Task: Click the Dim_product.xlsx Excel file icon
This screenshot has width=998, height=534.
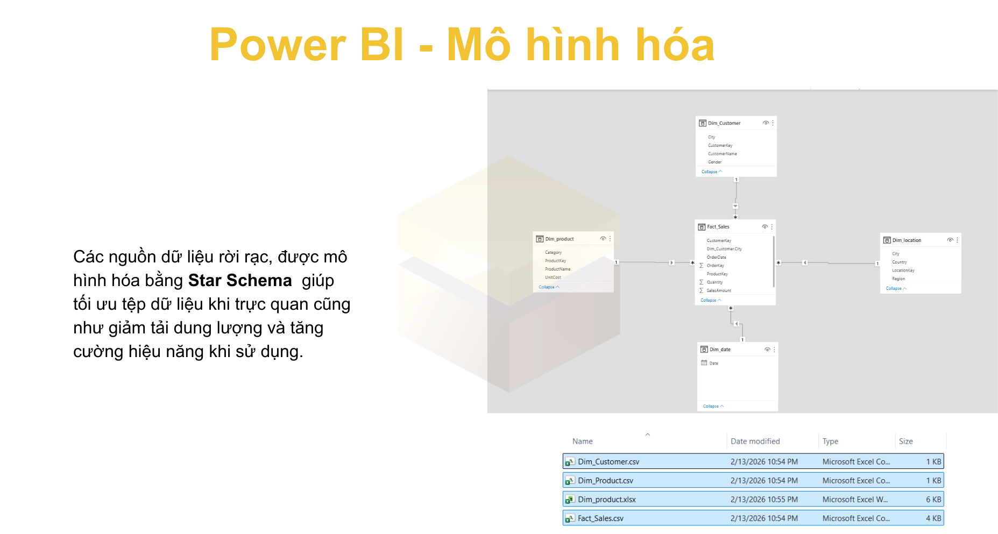Action: [570, 500]
